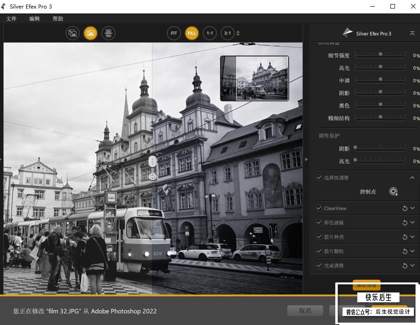Click the 细节强度 slider

pyautogui.click(x=380, y=54)
